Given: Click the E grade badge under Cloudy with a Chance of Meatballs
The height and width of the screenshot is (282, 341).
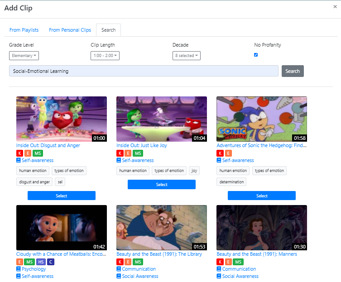Looking at the screenshot, I should (19, 262).
